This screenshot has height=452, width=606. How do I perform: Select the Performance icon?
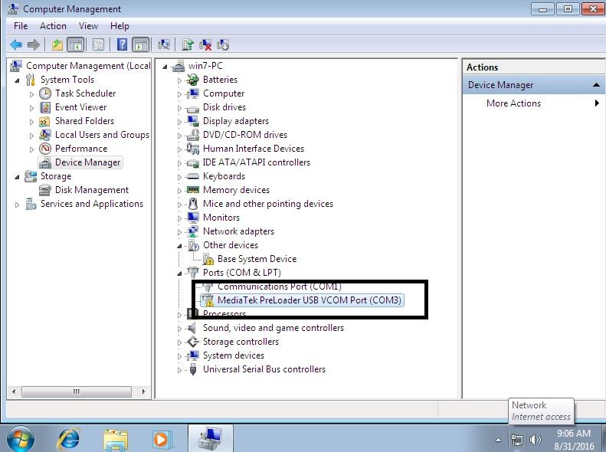click(45, 149)
